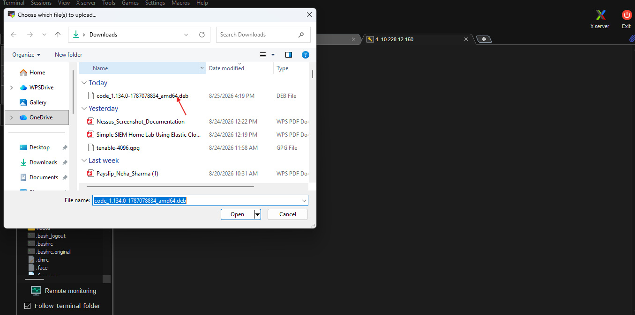Open dialog Help icon

tap(306, 55)
